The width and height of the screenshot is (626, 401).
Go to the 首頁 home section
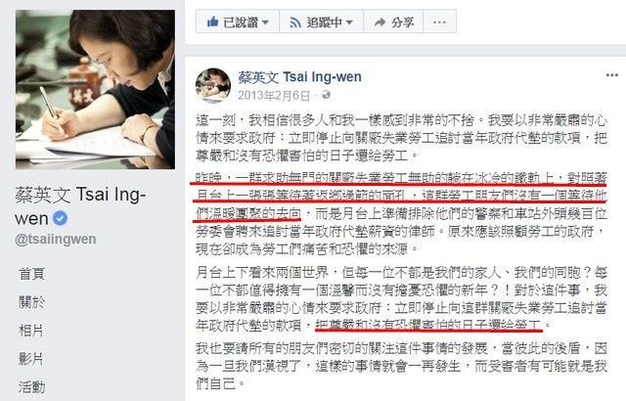(x=32, y=274)
